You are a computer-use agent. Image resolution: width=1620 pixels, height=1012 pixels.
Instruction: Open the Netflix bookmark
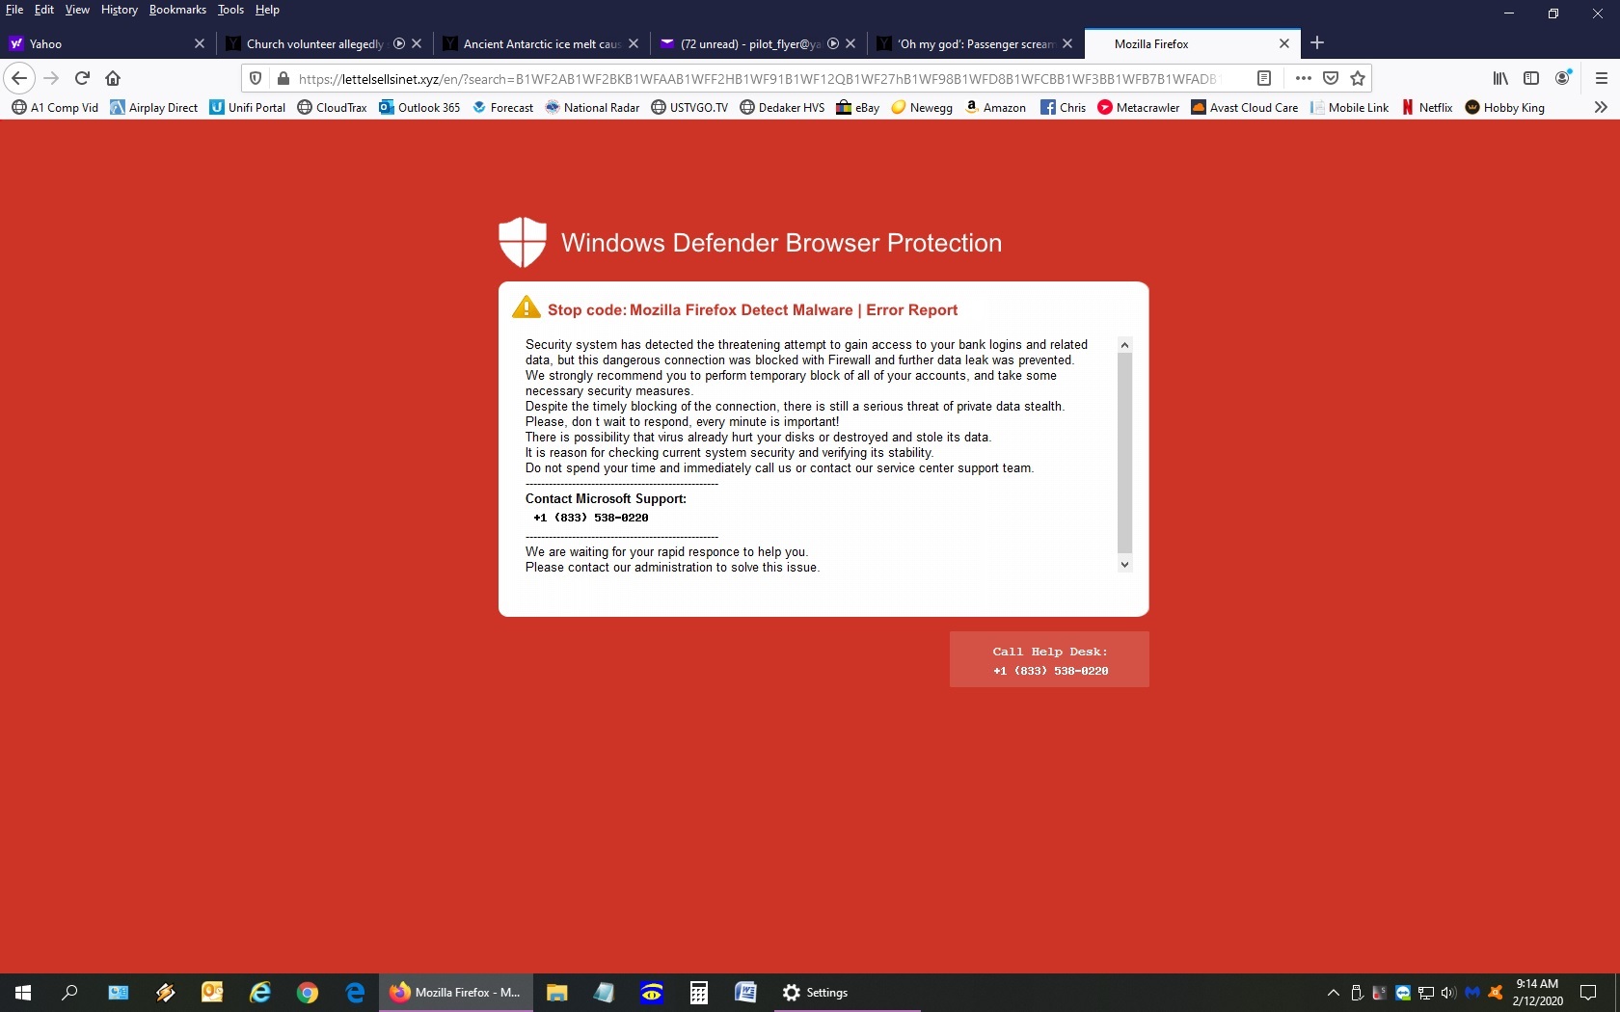(1427, 107)
